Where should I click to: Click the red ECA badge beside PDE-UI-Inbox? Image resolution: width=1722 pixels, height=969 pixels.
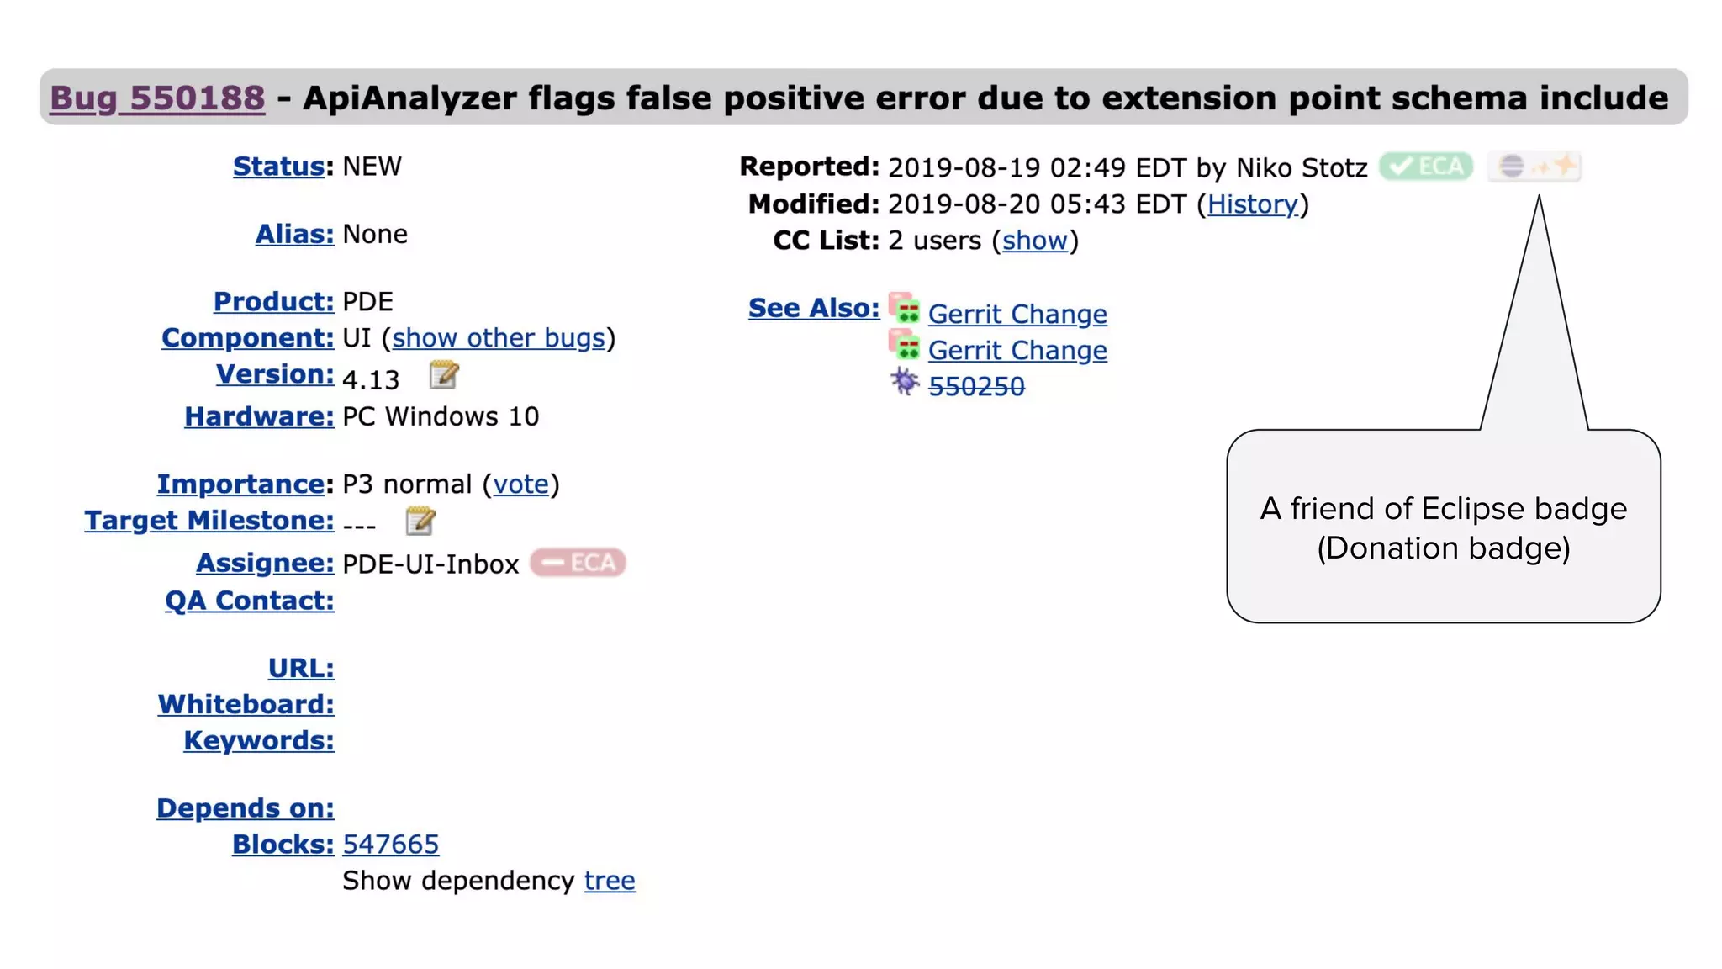pyautogui.click(x=578, y=563)
